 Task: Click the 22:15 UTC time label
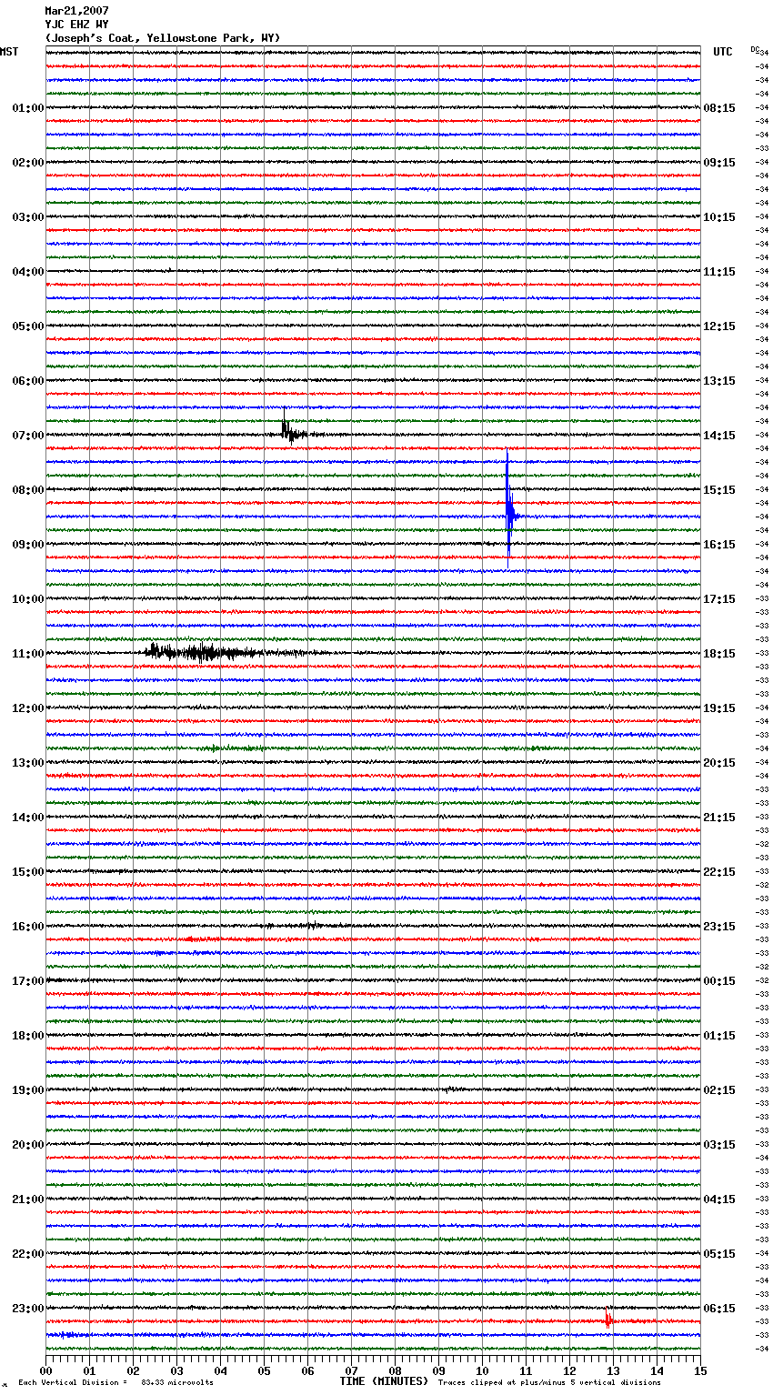pos(719,872)
